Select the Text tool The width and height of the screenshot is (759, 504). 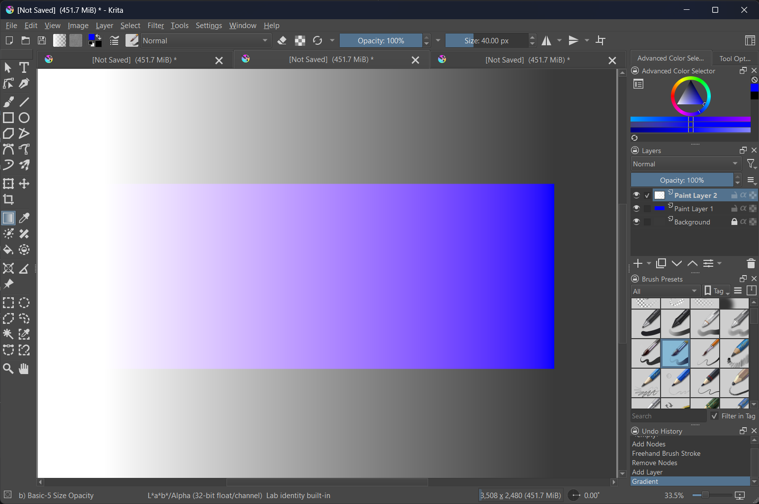click(24, 67)
